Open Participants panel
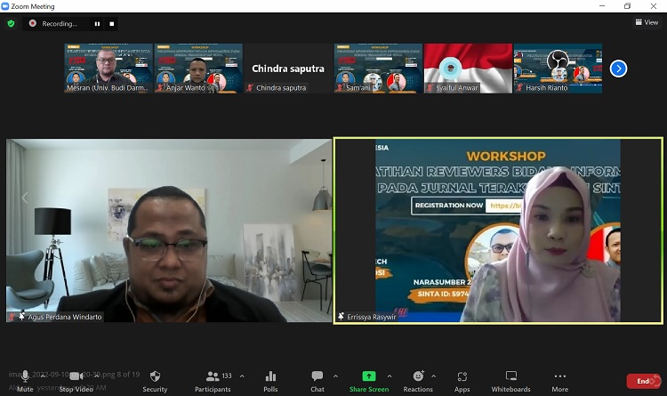 coord(213,381)
